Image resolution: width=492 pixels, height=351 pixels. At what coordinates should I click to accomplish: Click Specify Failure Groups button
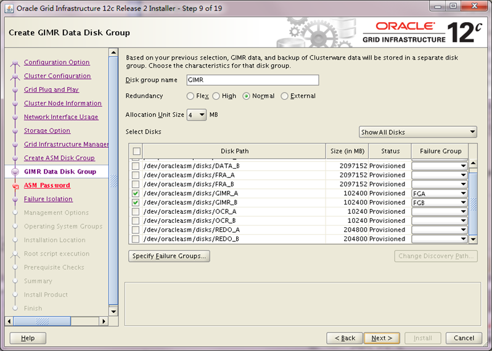[x=169, y=256]
